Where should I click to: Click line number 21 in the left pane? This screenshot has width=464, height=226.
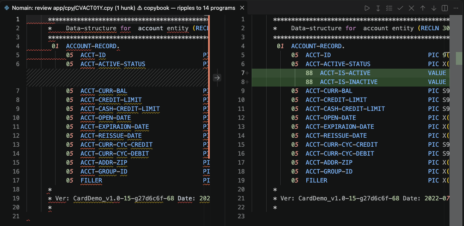16,217
